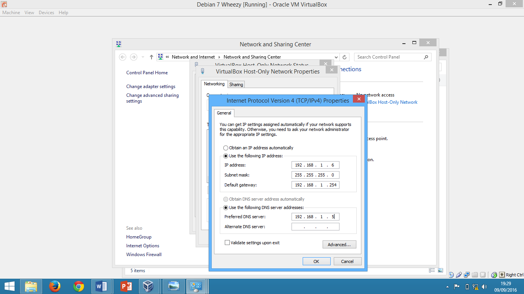The image size is (524, 294).
Task: Click the adapter icon in Host-Only Network Properties title
Action: (x=203, y=71)
